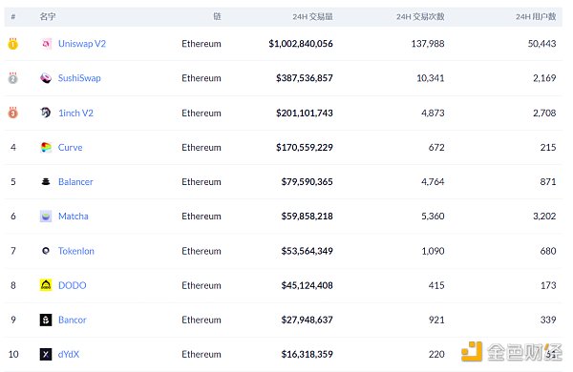The height and width of the screenshot is (372, 573).
Task: Click the 1inch V2 unicorn icon
Action: click(x=46, y=113)
